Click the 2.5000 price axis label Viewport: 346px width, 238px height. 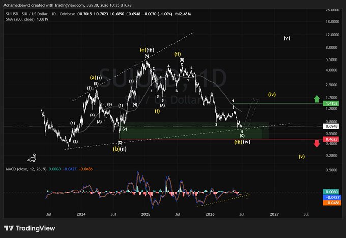[331, 85]
